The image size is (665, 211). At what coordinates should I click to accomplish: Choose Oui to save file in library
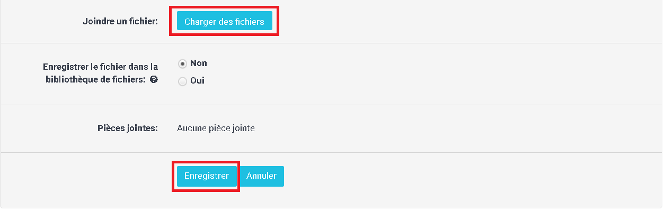coord(183,81)
